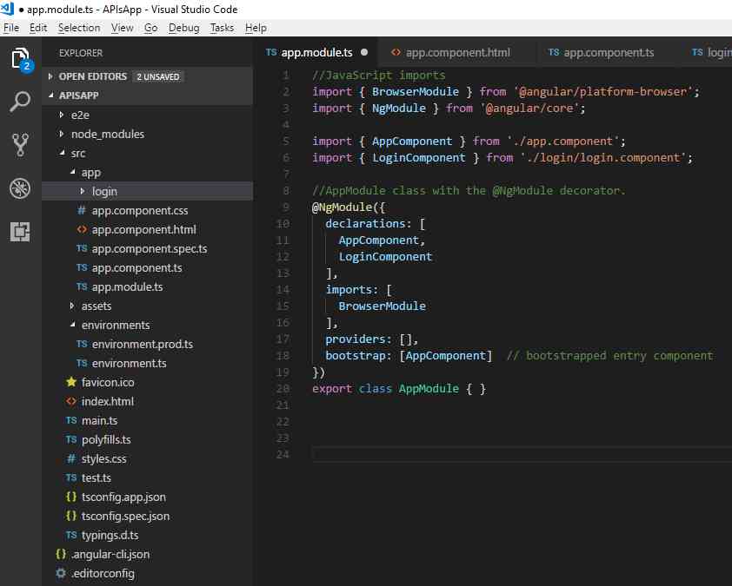The height and width of the screenshot is (586, 732).
Task: Open the Tasks menu
Action: 222,27
